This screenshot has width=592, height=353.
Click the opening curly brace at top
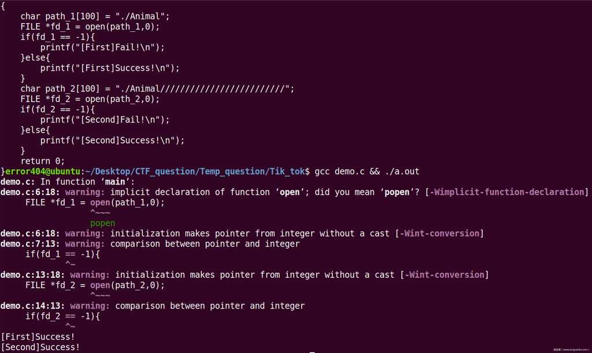tap(3, 6)
